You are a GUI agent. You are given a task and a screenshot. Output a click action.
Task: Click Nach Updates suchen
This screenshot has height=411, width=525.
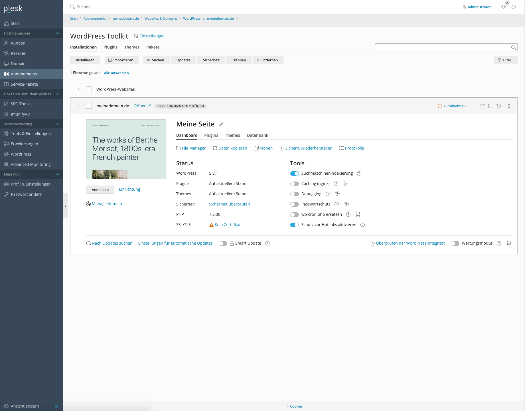(x=109, y=243)
